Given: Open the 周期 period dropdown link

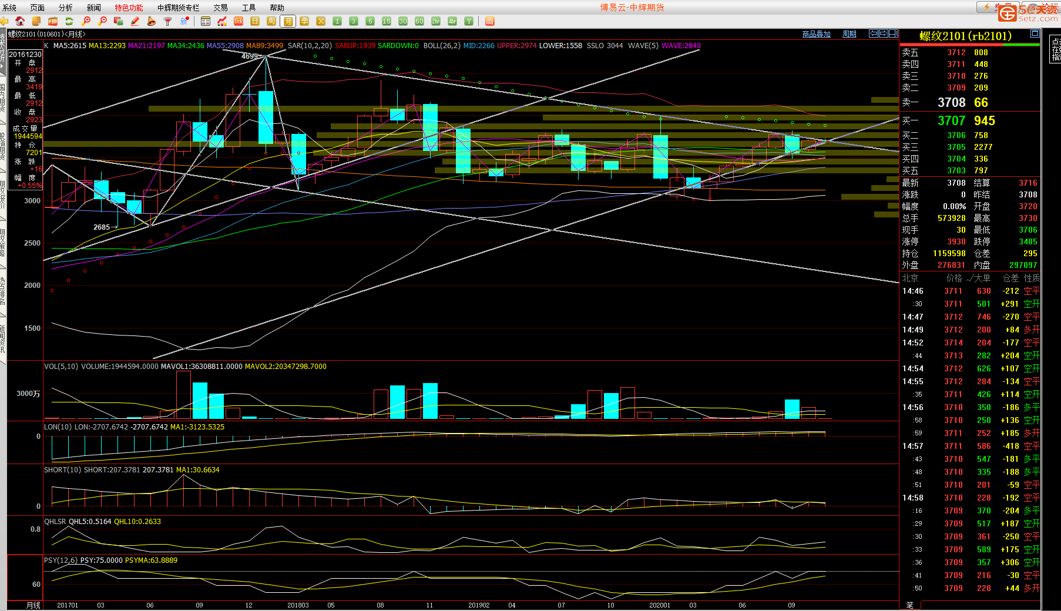Looking at the screenshot, I should tap(850, 34).
